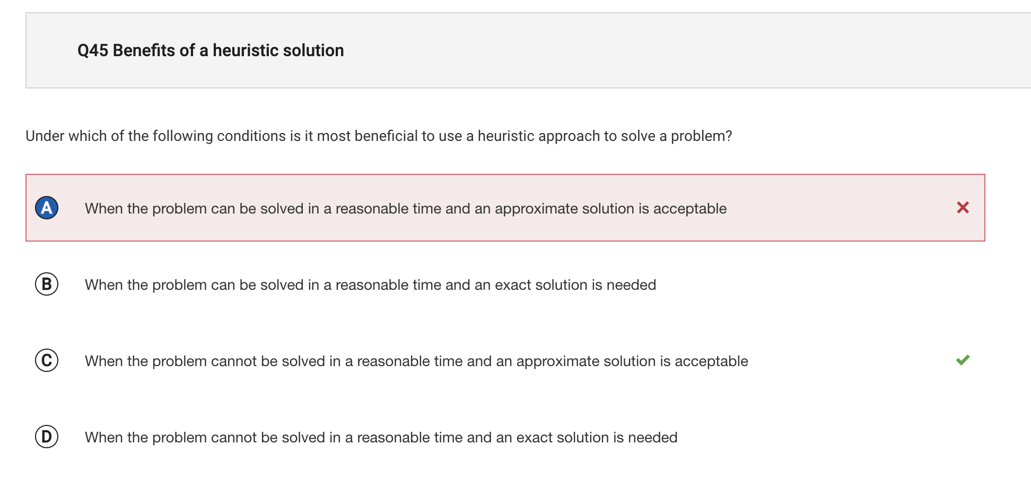Click 'approximate solution is acceptable' in option A
This screenshot has width=1031, height=480.
(x=611, y=209)
